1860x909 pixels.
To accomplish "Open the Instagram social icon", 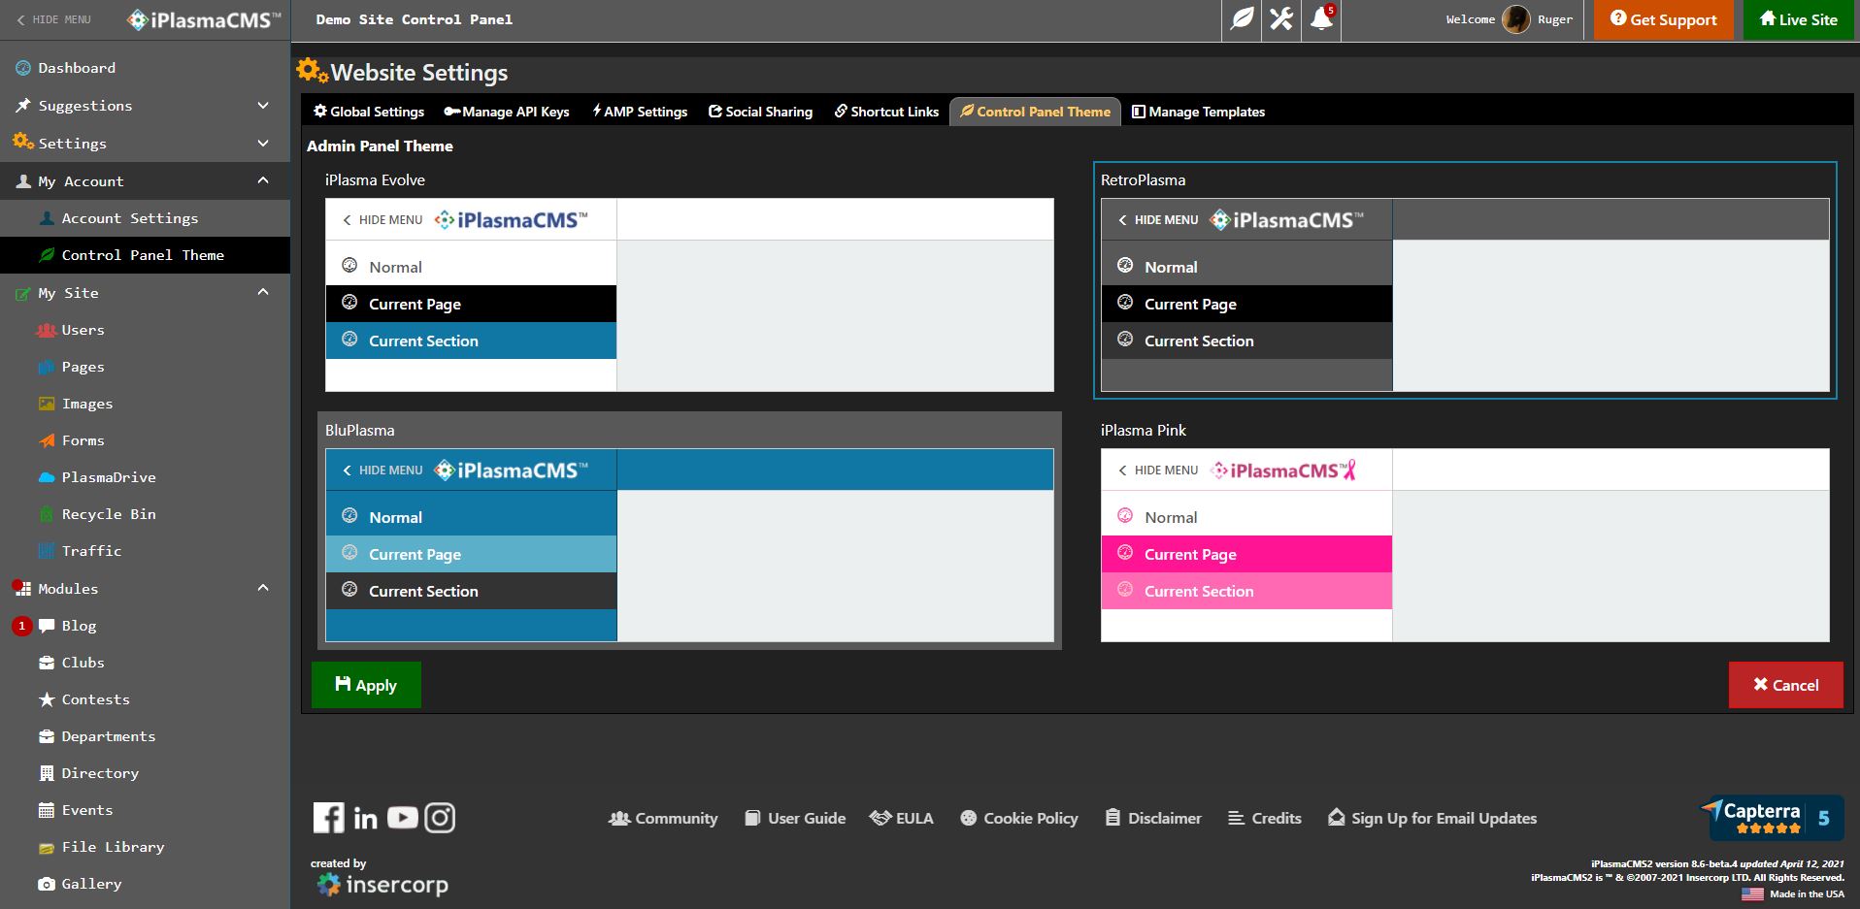I will (x=440, y=818).
